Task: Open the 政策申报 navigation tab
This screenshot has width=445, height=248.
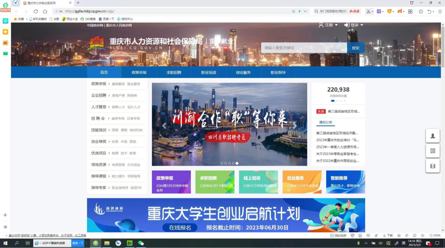Action: (x=139, y=72)
